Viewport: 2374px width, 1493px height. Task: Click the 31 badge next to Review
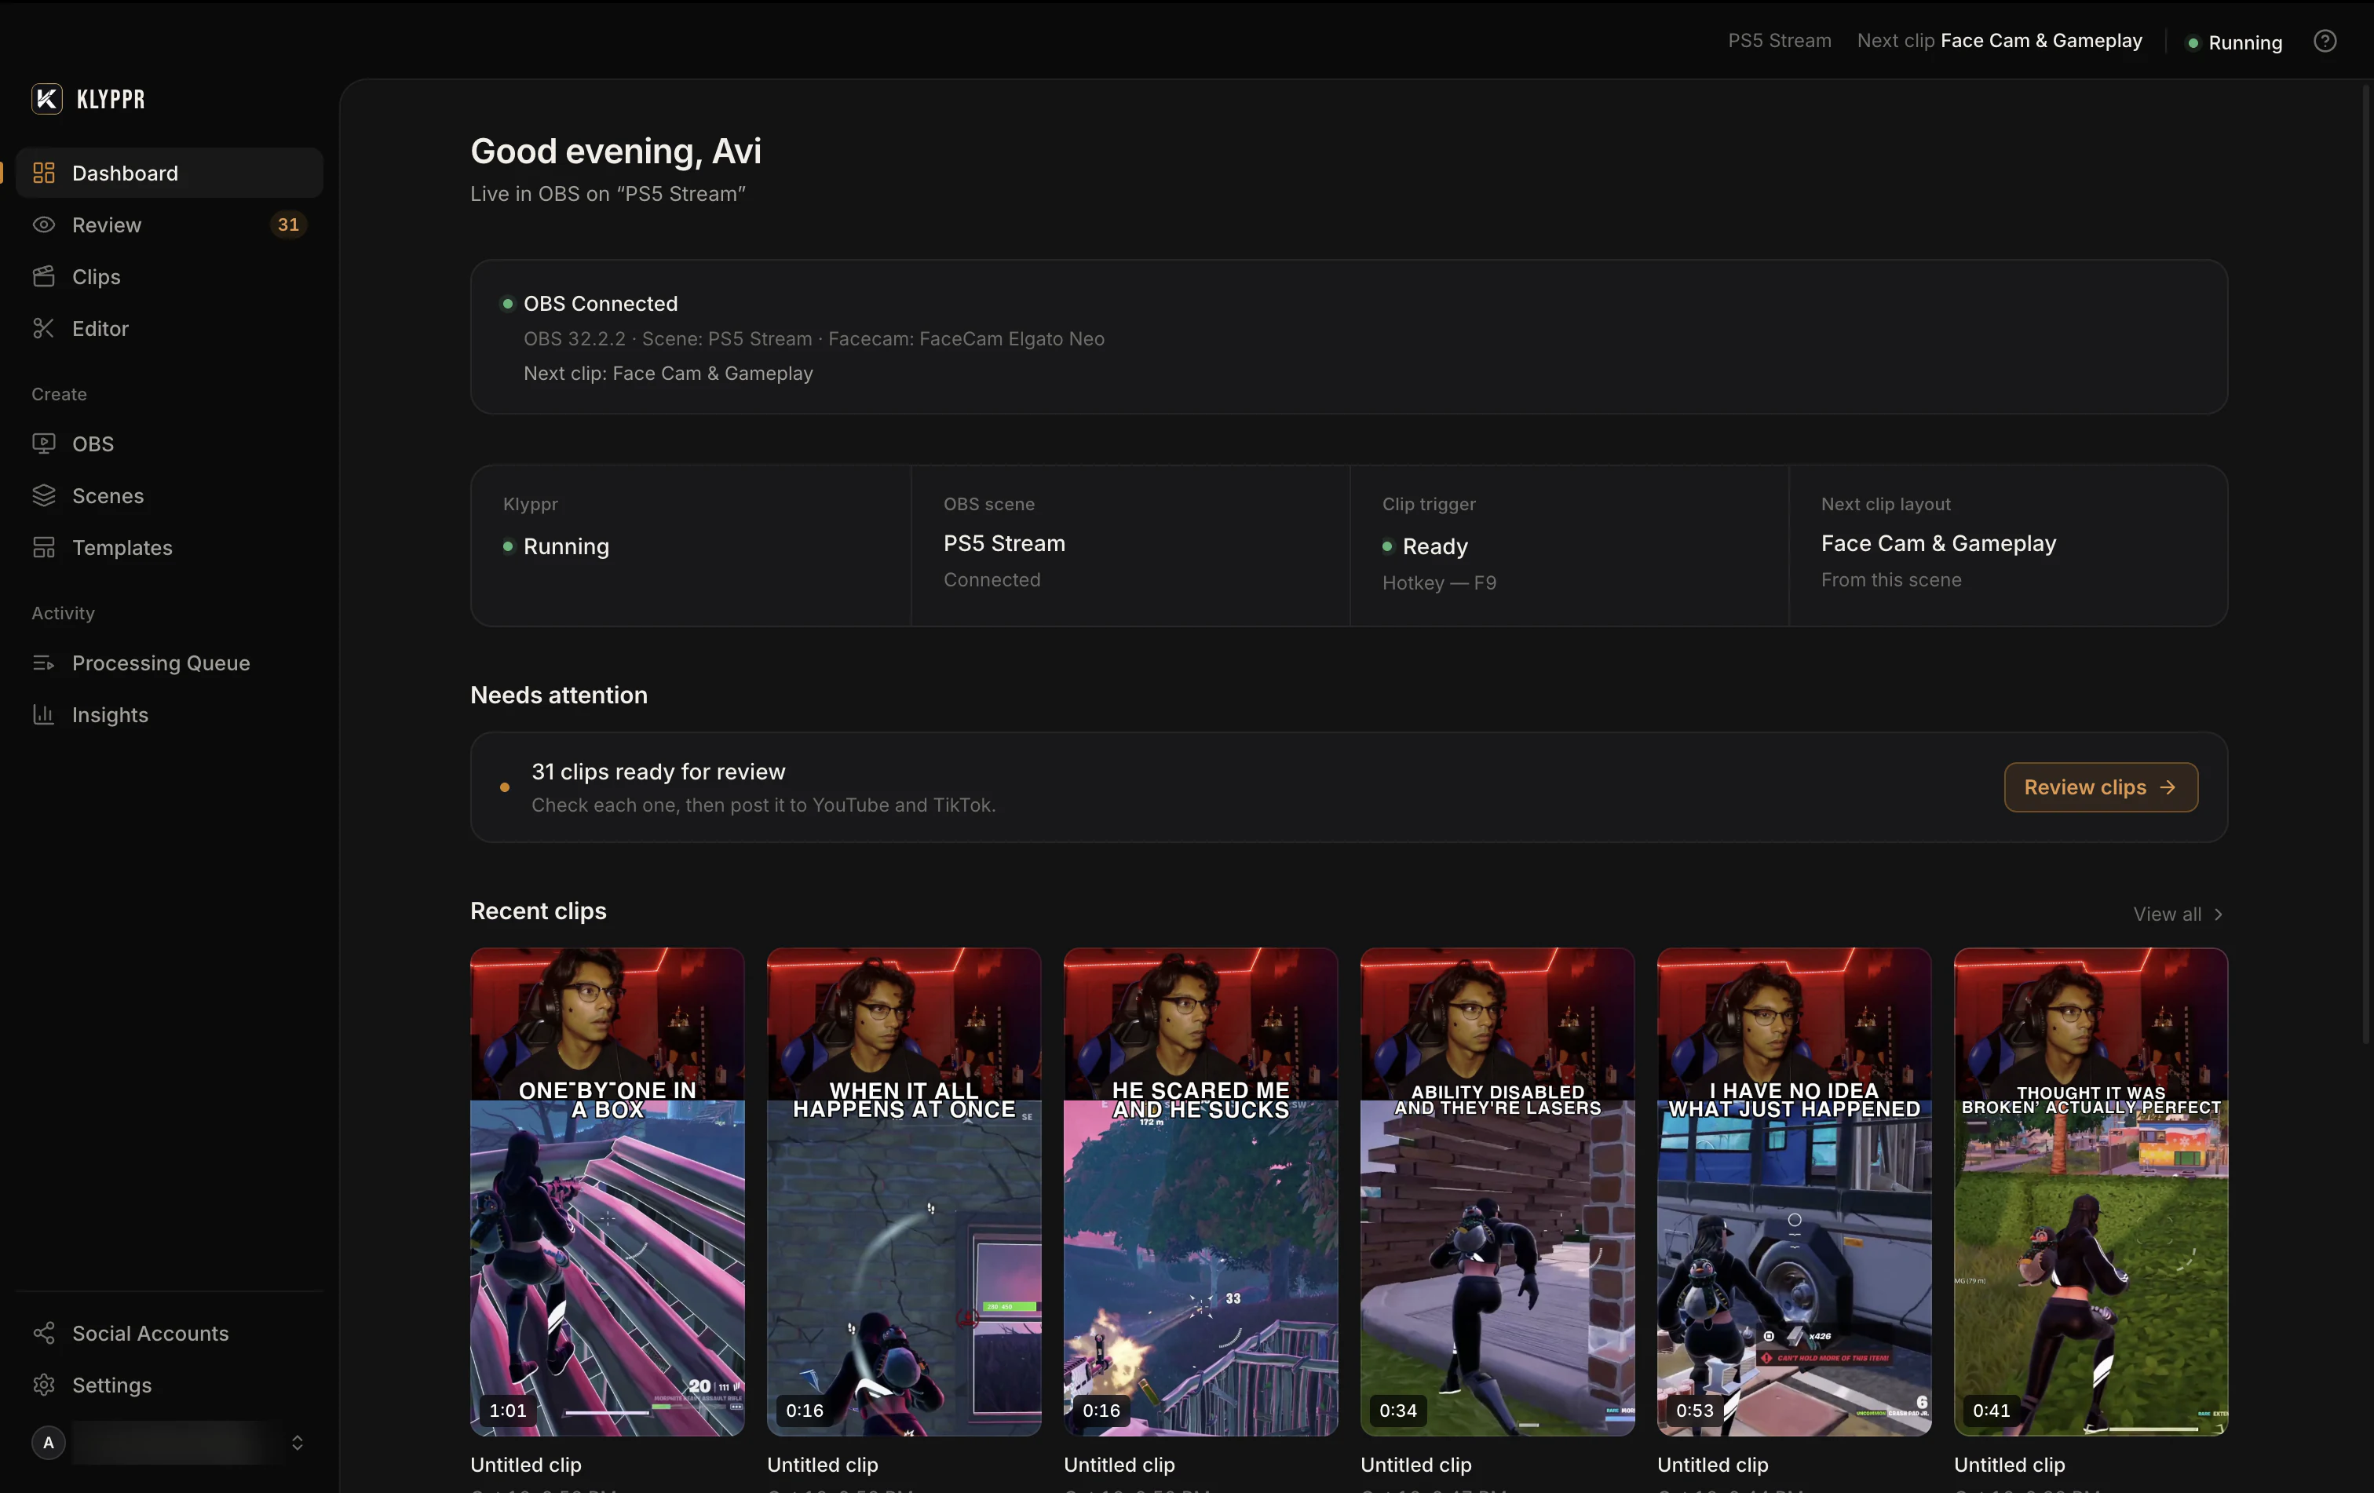288,224
